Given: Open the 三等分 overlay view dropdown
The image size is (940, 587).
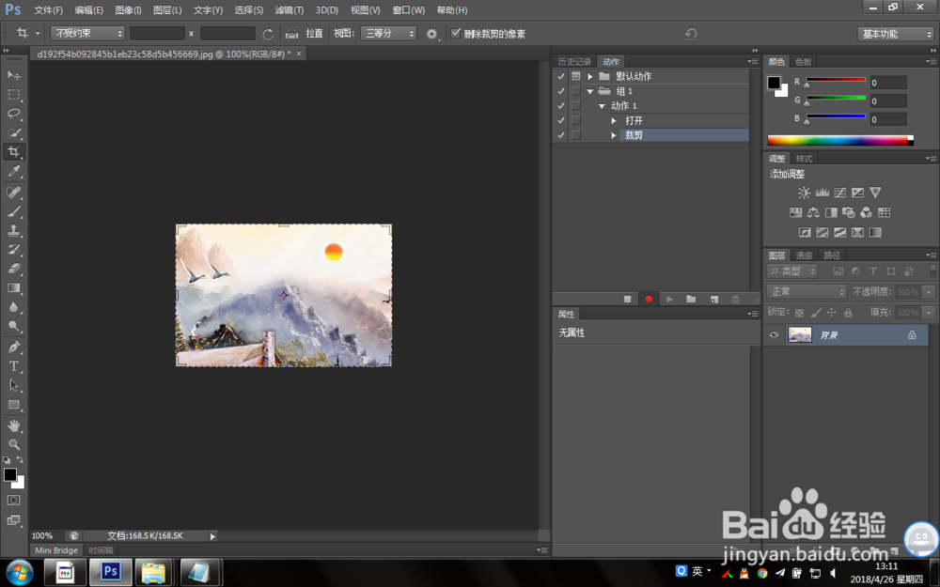Looking at the screenshot, I should [388, 34].
